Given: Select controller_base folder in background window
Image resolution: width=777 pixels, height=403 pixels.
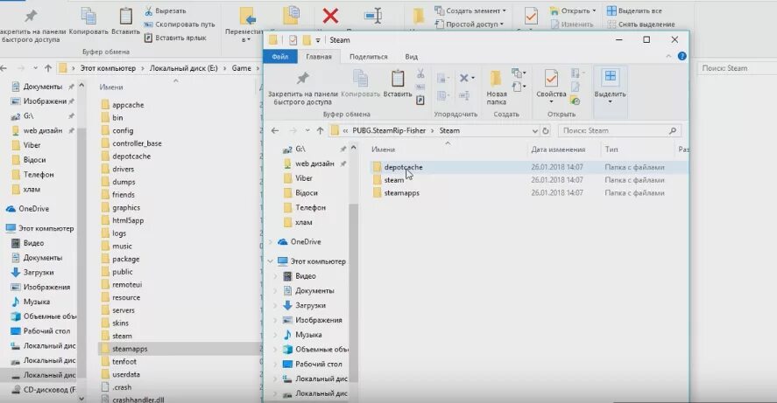Looking at the screenshot, I should [x=137, y=143].
